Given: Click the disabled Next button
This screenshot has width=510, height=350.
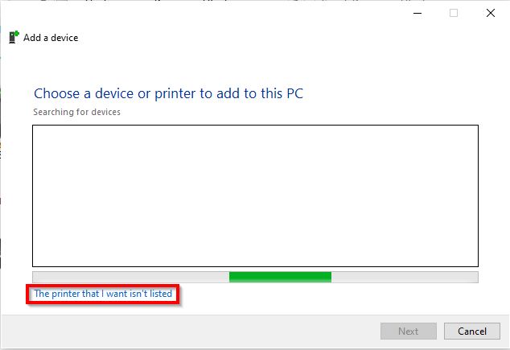Looking at the screenshot, I should click(408, 331).
